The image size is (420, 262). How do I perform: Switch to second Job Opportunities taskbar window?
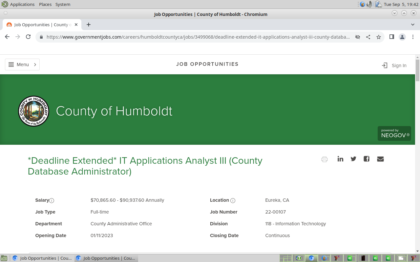click(x=106, y=258)
